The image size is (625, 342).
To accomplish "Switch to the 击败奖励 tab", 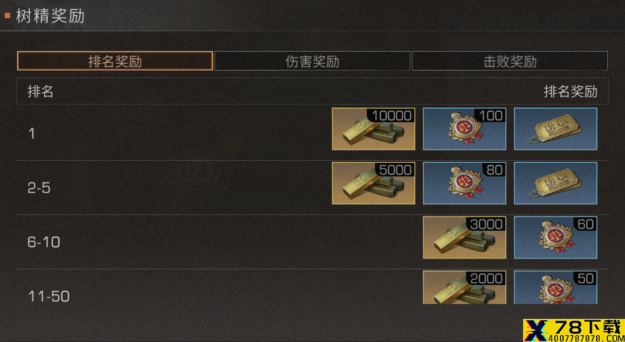I will click(x=510, y=61).
